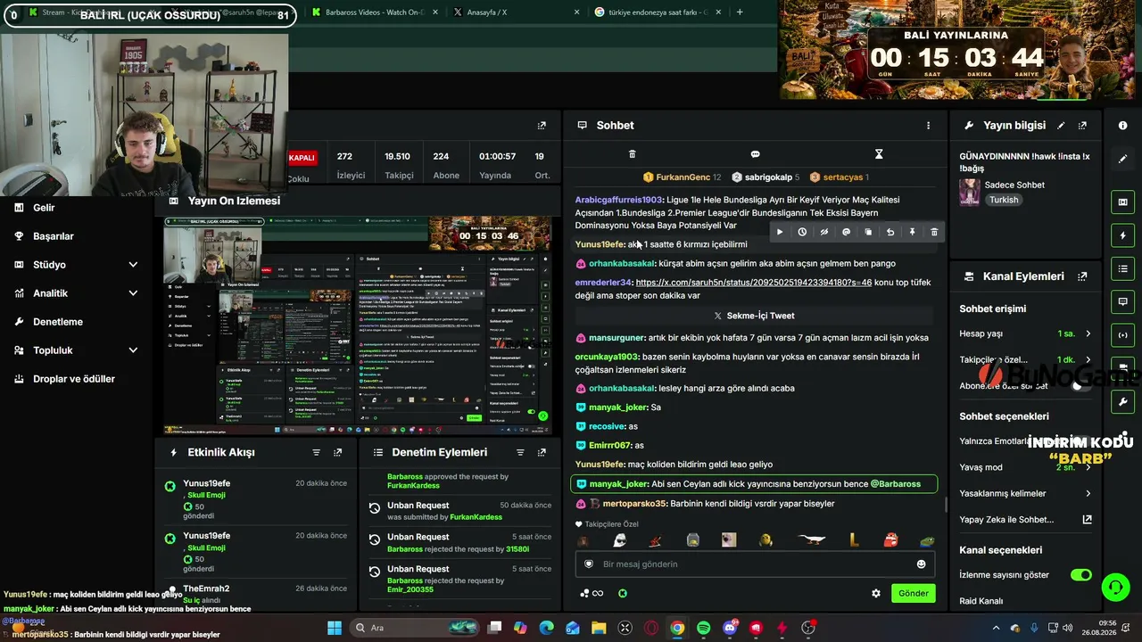Click the trash icon under Sohbet header
This screenshot has height=642, width=1142.
(x=632, y=154)
